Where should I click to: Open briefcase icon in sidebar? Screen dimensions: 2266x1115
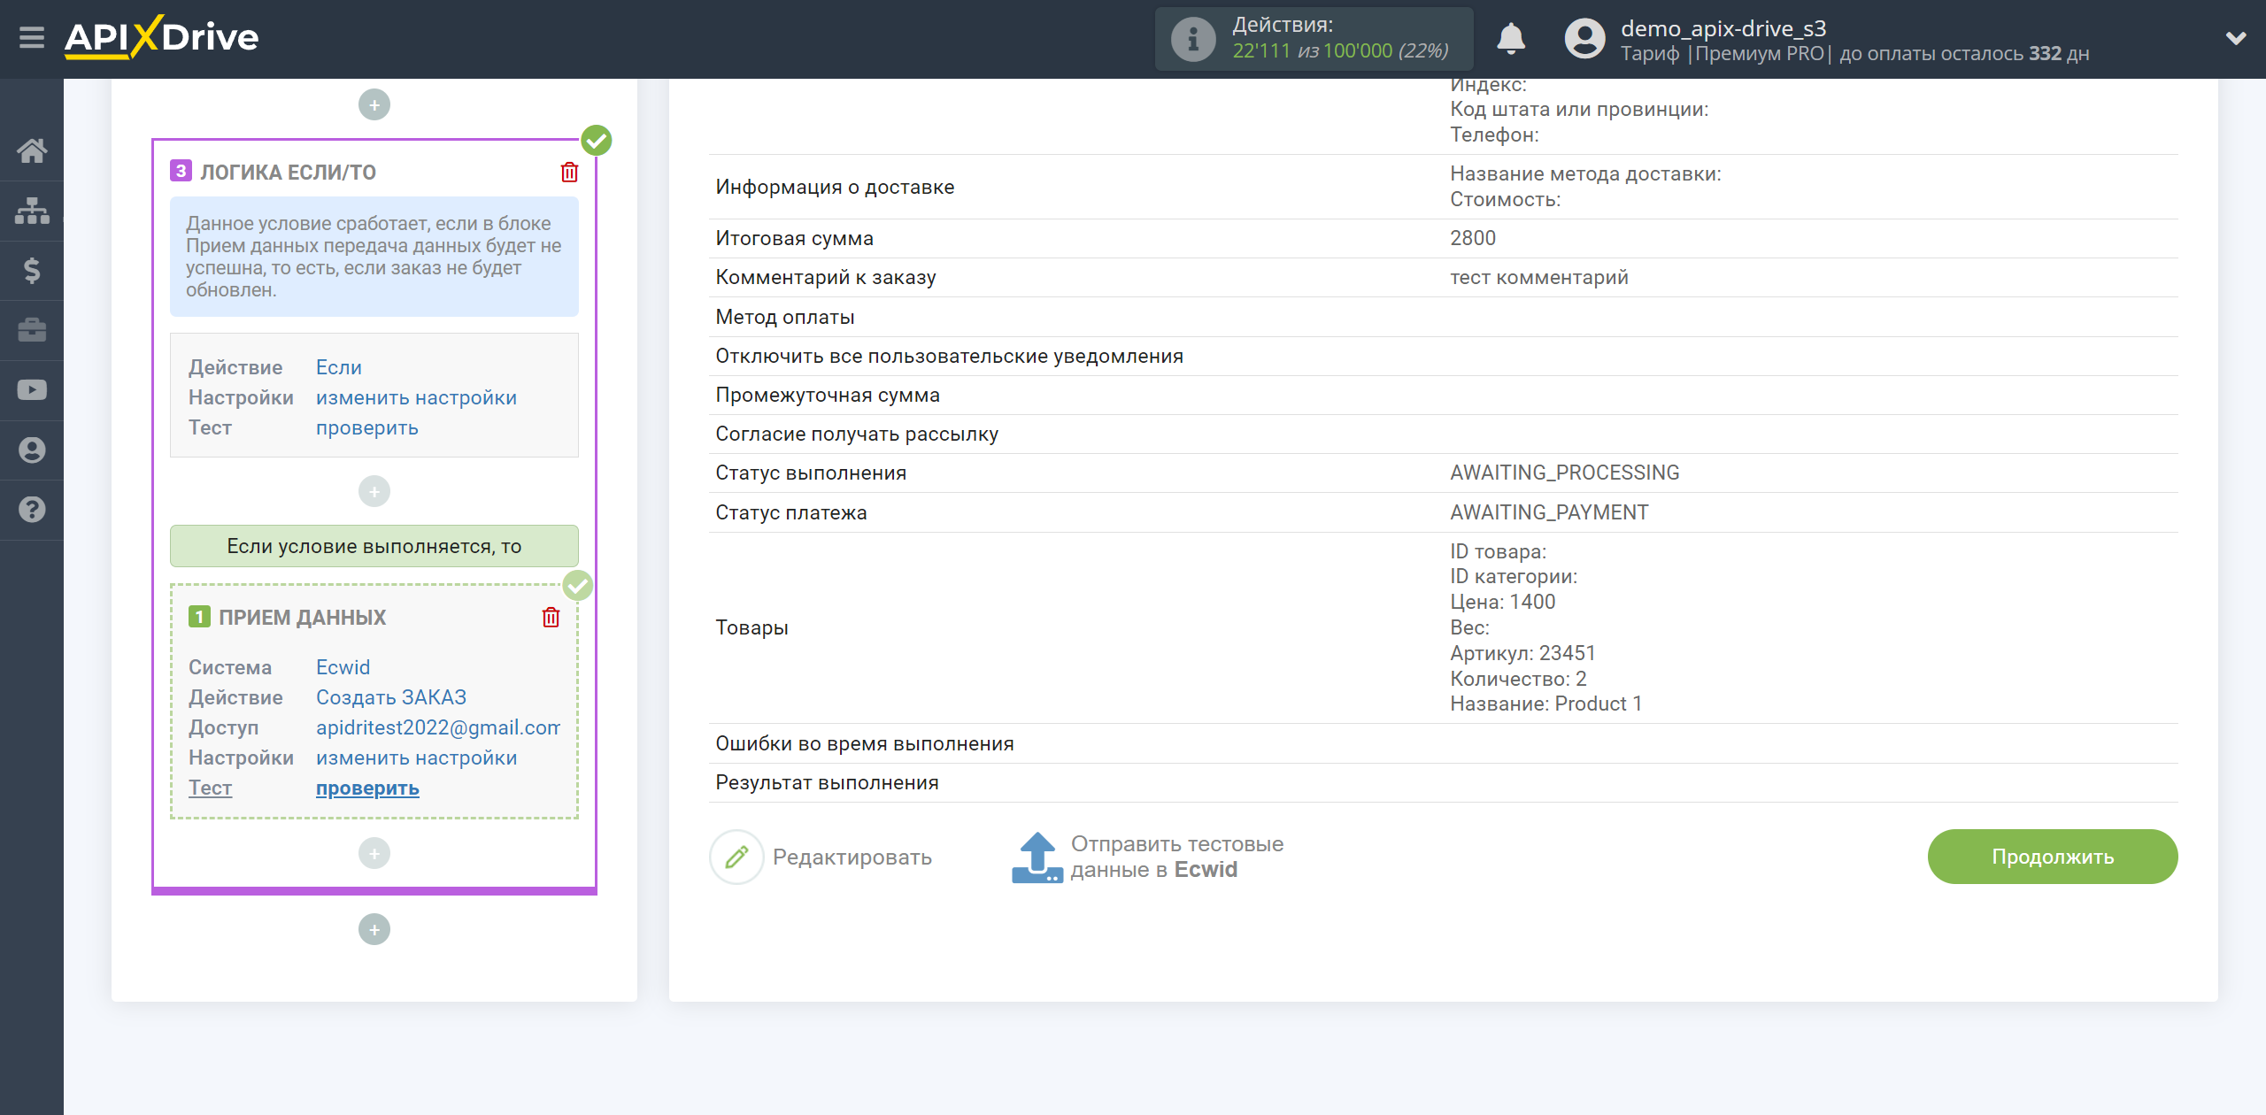[32, 330]
